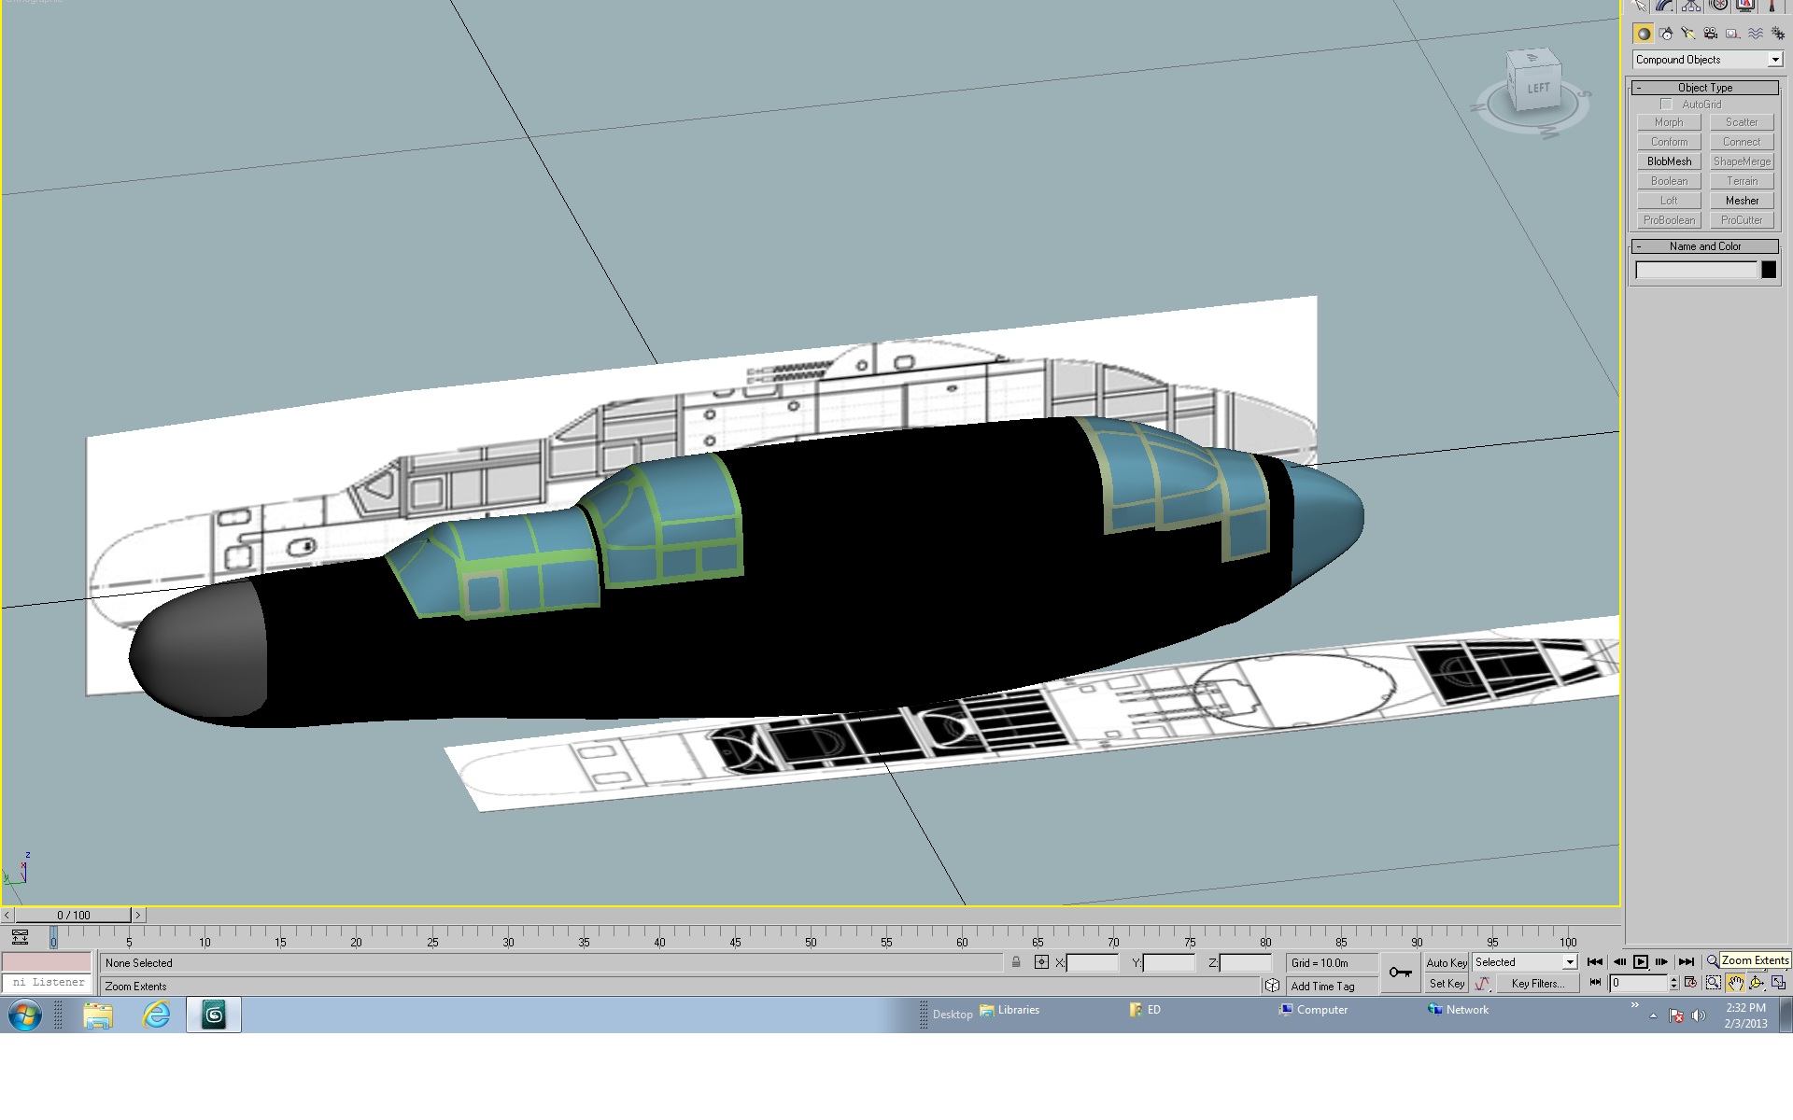Select the Shapes creation category icon
This screenshot has width=1793, height=1120.
[1666, 34]
